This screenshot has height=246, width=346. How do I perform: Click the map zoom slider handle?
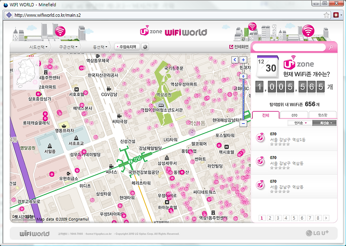tap(243, 77)
